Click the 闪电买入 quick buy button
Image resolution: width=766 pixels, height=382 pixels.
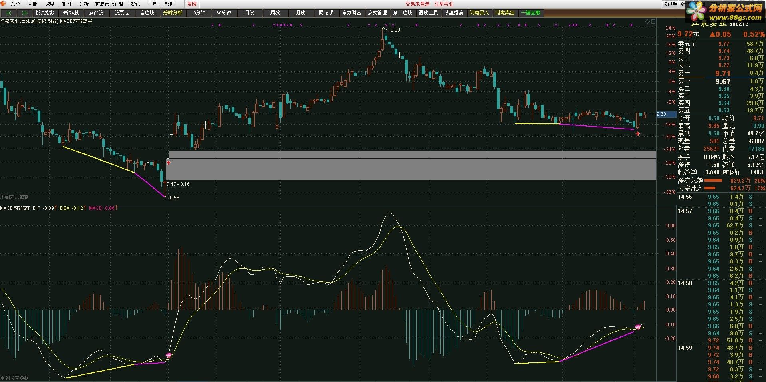pos(479,13)
